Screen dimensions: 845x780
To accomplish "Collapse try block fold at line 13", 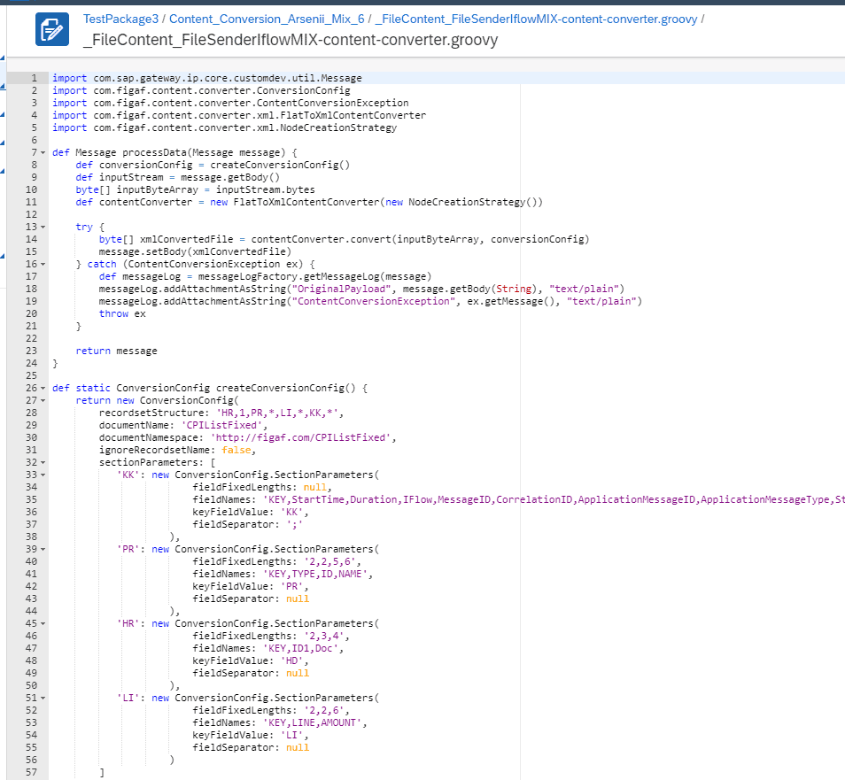I will click(x=43, y=227).
